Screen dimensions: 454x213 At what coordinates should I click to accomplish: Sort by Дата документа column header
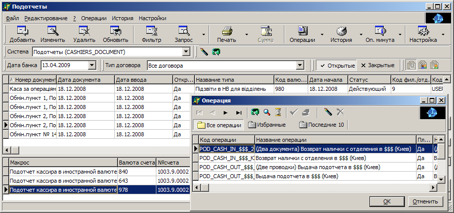tap(86, 80)
